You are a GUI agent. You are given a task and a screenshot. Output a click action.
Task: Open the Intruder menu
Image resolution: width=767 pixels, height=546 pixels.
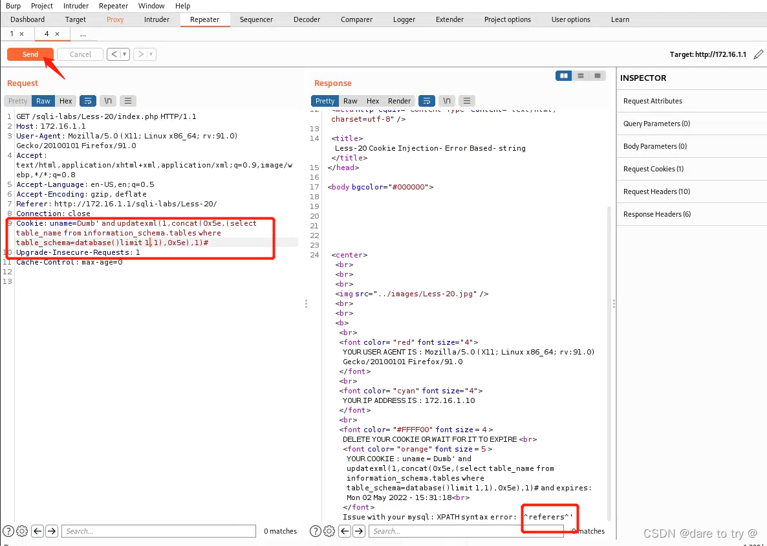[76, 6]
